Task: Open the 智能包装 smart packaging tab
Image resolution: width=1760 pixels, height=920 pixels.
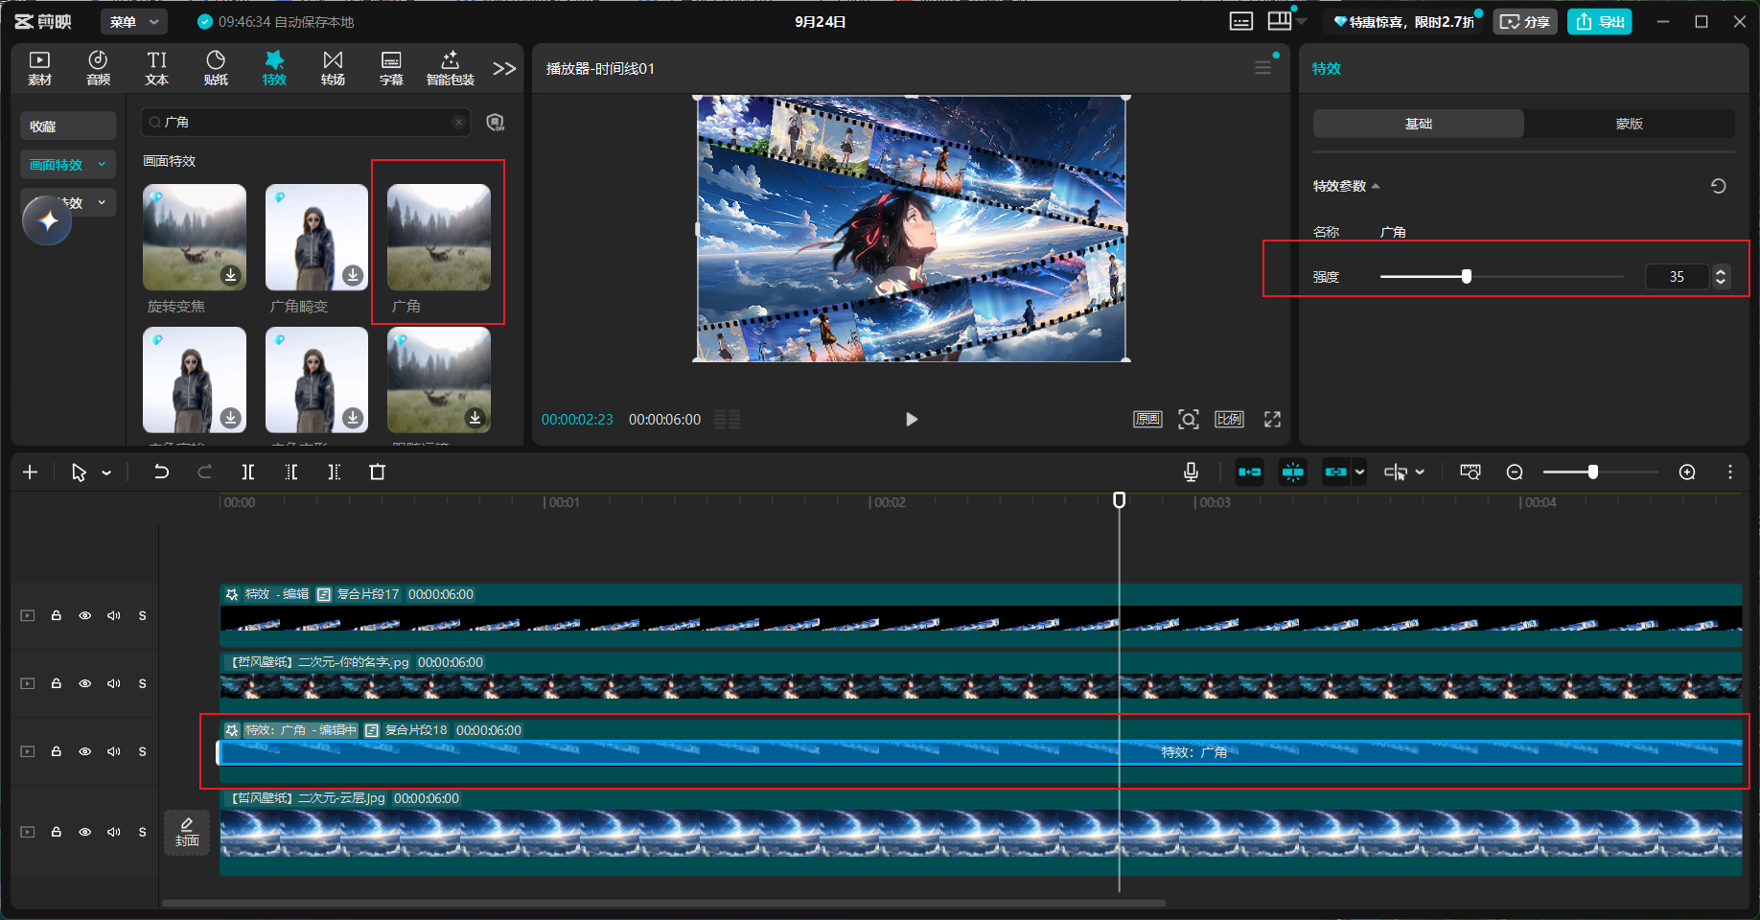Action: pos(451,69)
